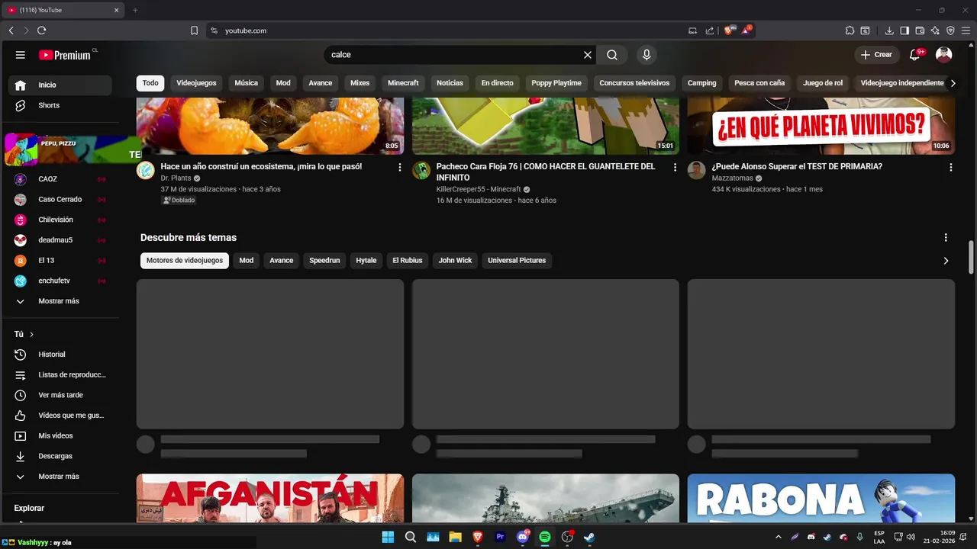The height and width of the screenshot is (549, 977).
Task: Open the Dr. Plants channel avatar
Action: (x=146, y=170)
